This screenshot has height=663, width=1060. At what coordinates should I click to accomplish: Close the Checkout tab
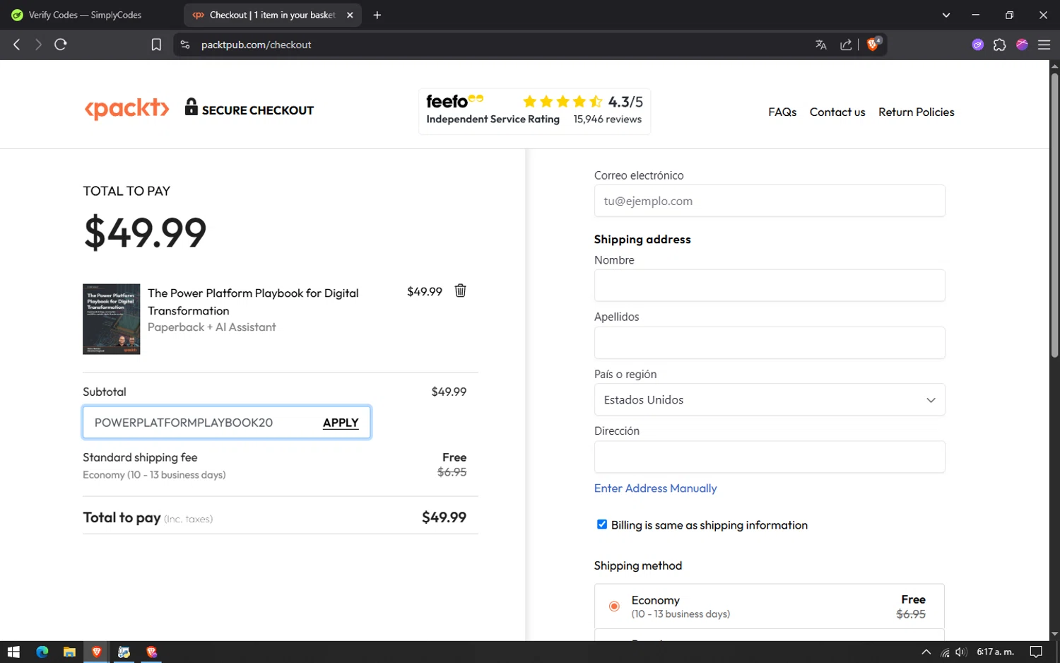click(x=350, y=15)
